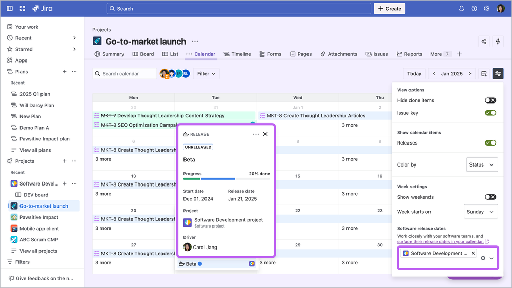Open the calendar schedule icon next to month

(x=484, y=73)
